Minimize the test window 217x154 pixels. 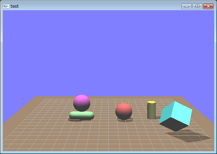click(x=186, y=6)
